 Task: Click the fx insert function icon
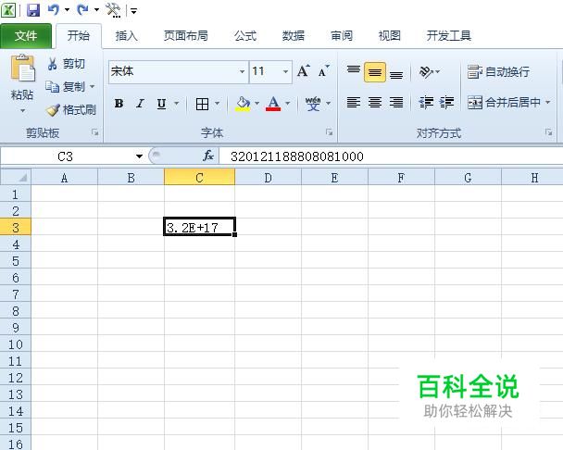click(x=208, y=156)
